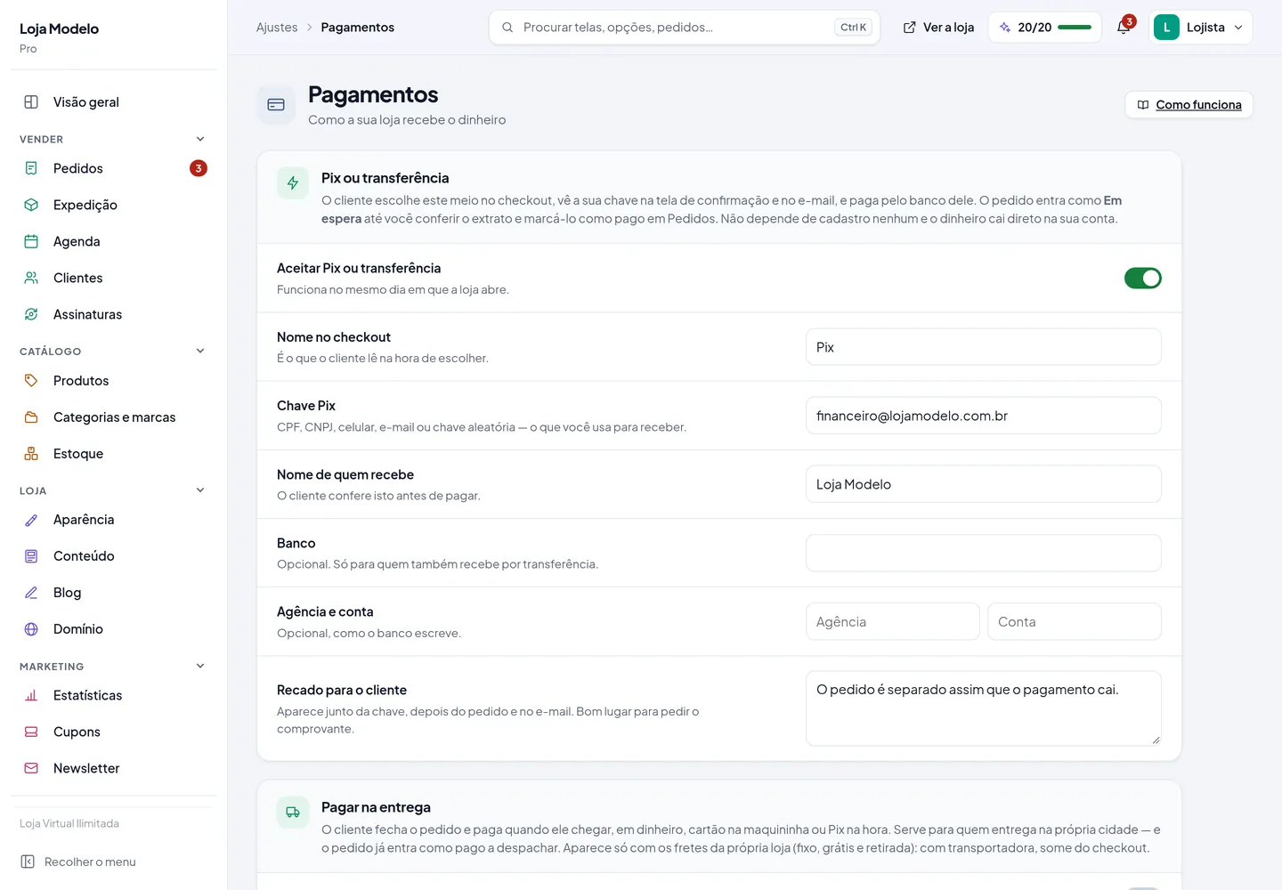
Task: Open the Lojista account dropdown
Action: point(1201,28)
